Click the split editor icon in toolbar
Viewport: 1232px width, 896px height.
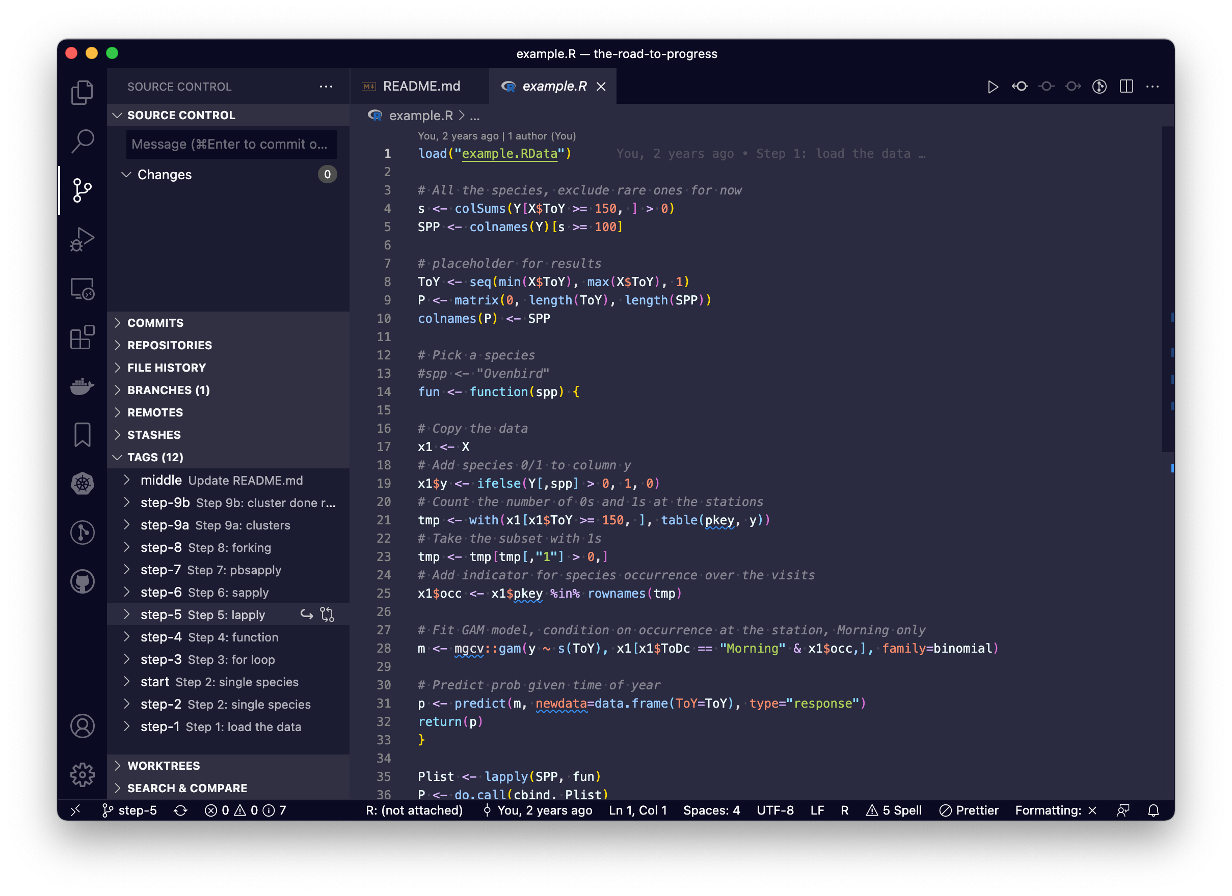pyautogui.click(x=1127, y=86)
